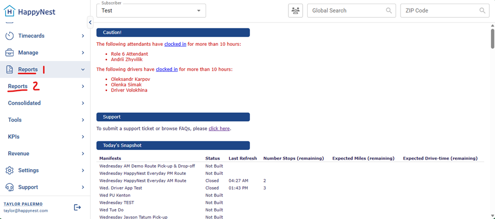
Task: Click into the ZIP Code field
Action: pos(439,11)
